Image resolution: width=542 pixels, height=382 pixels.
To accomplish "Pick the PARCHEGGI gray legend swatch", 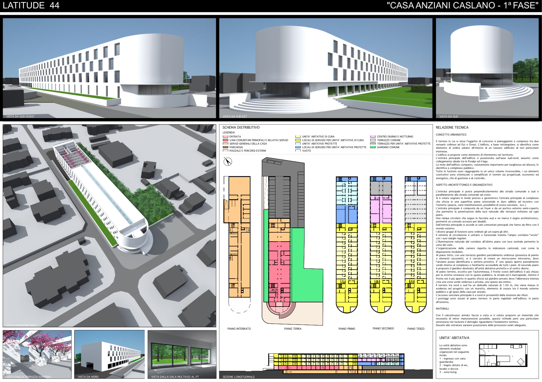I will [225, 147].
